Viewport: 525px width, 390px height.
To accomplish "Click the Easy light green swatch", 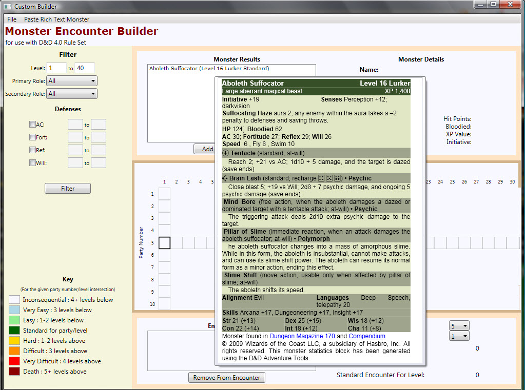I will click(x=14, y=320).
